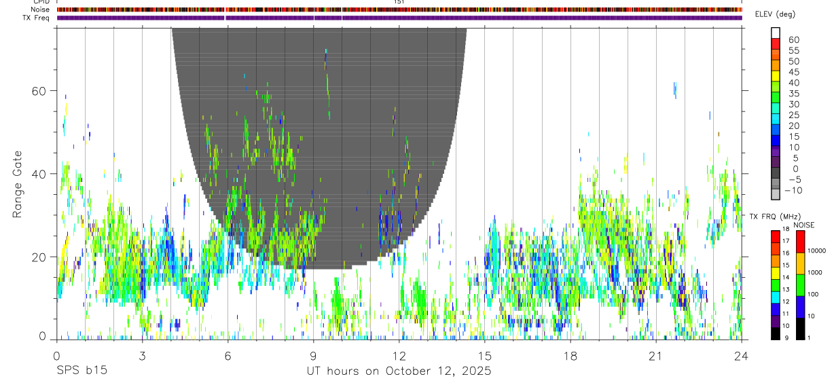Click the ELEV legend value '35'
The image size is (834, 385).
pyautogui.click(x=793, y=94)
